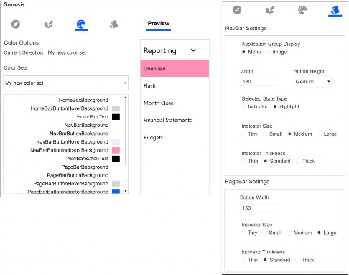
Task: Click the NavBarButtonIndicatorBackground pink swatch
Action: (x=116, y=150)
